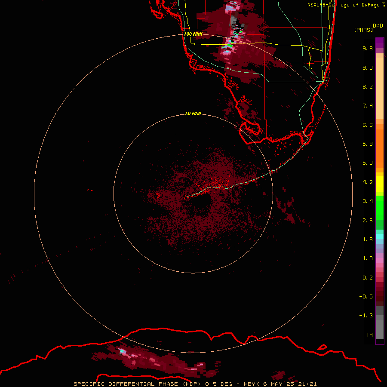This screenshot has width=387, height=387.
Task: Click the 4.2 value on the color scale
Action: [x=368, y=182]
